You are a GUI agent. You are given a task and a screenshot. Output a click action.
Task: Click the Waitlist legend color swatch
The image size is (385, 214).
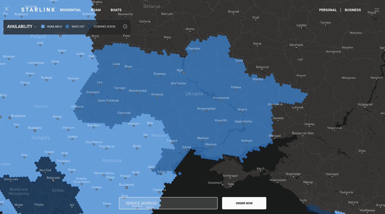67,27
